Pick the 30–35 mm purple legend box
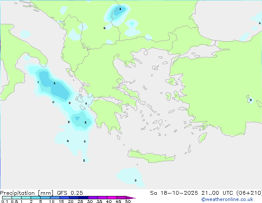This screenshot has height=203, width=262. (93, 198)
